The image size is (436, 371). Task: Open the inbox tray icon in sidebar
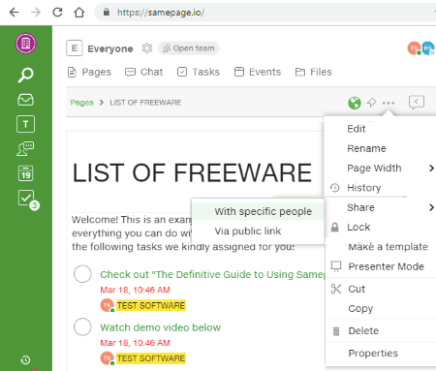[25, 100]
